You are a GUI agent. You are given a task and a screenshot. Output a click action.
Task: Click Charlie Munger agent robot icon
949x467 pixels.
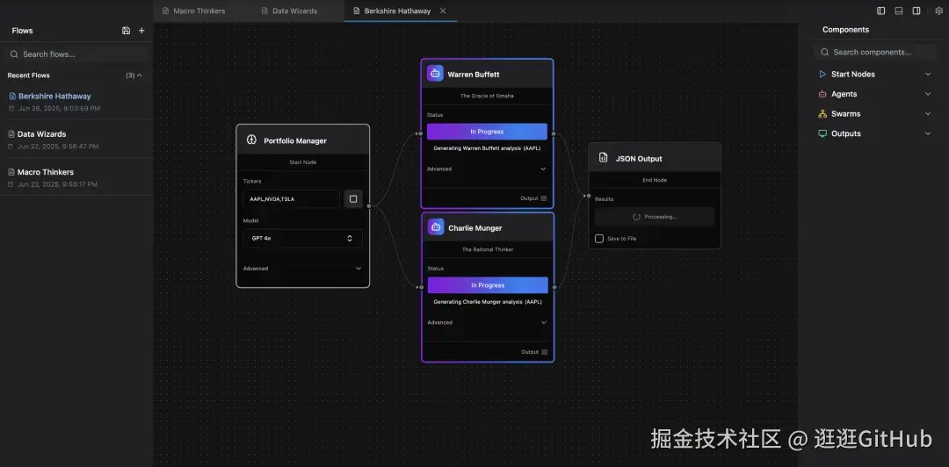(x=436, y=227)
